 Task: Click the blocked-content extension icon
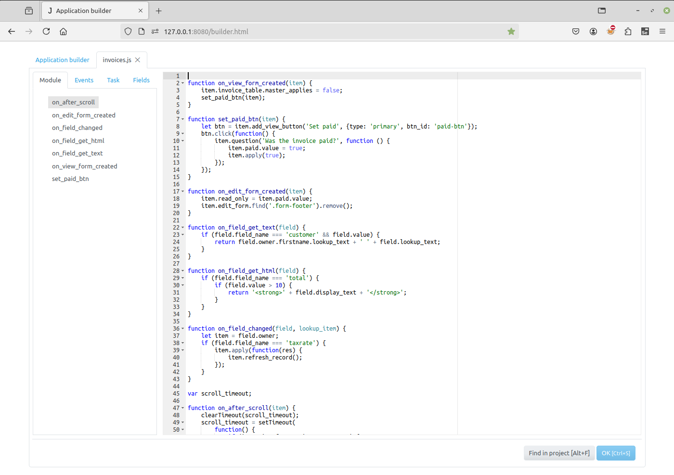(x=611, y=31)
